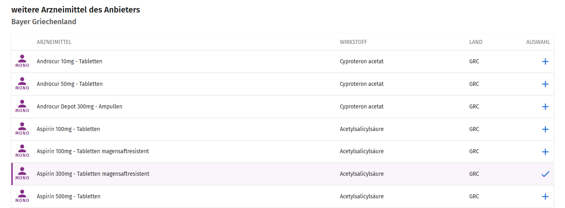This screenshot has height=208, width=565.
Task: Click MONO icon beside Androcur 10mg
Action: (22, 61)
